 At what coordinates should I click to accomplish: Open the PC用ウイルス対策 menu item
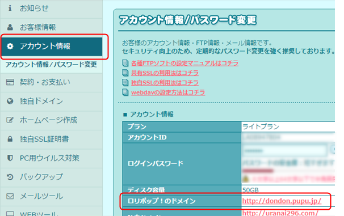pyautogui.click(x=51, y=158)
